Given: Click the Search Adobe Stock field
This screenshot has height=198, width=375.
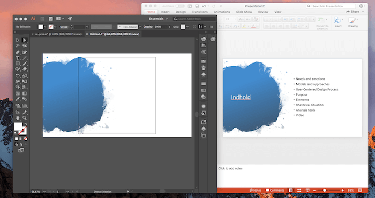Looking at the screenshot, I should coord(194,19).
